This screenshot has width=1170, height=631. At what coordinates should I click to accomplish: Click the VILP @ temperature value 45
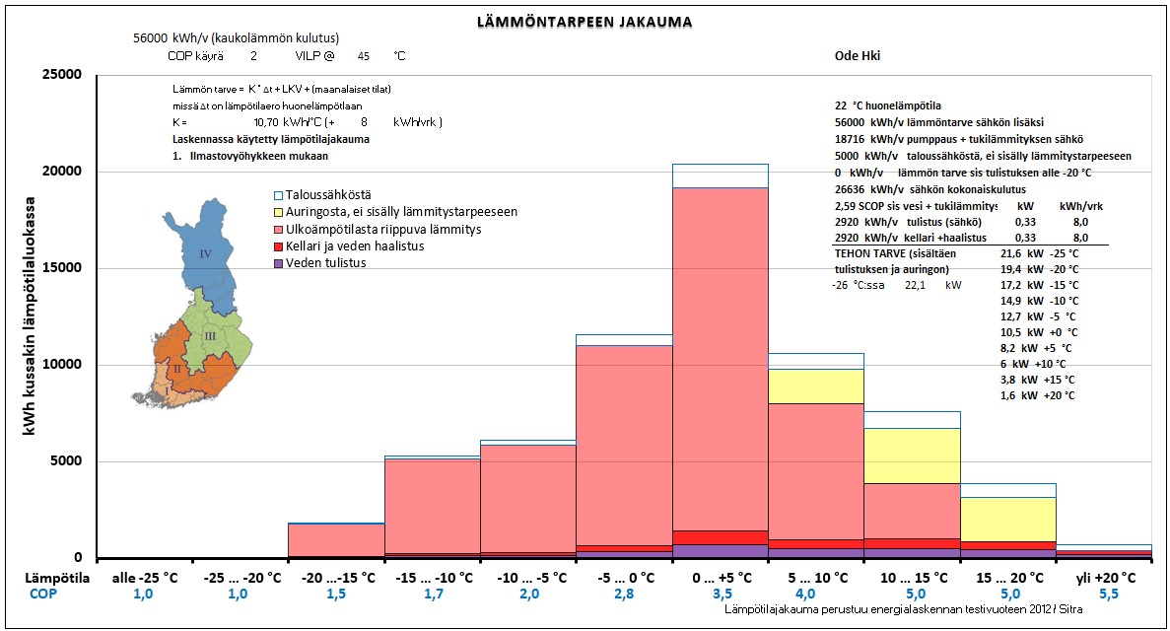(x=364, y=56)
